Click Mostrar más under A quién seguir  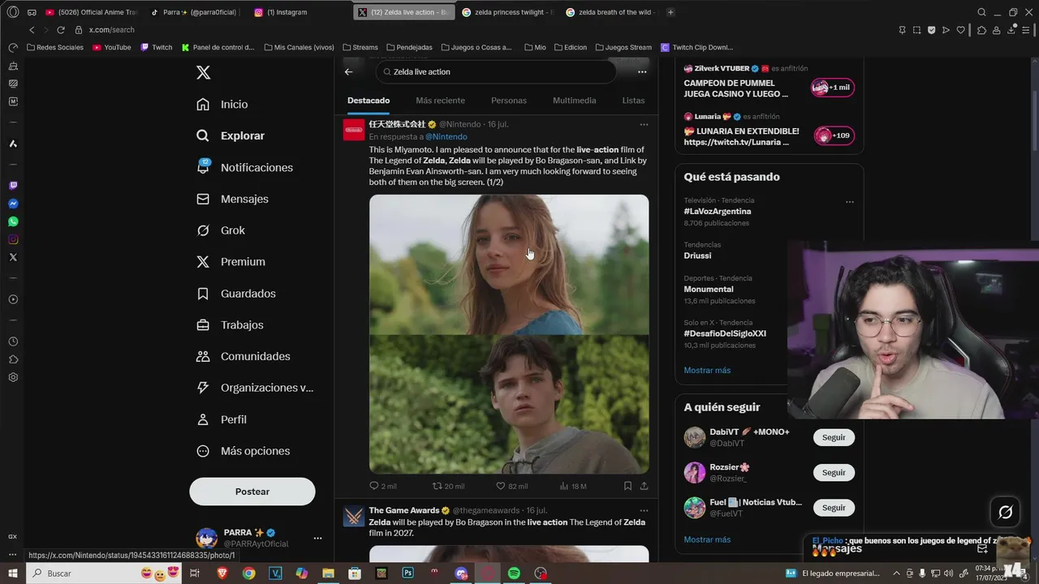click(707, 539)
